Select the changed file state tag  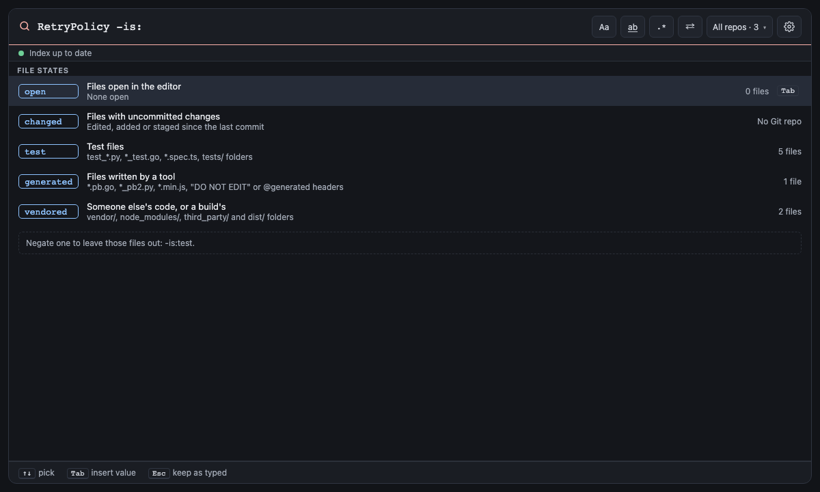click(x=49, y=122)
